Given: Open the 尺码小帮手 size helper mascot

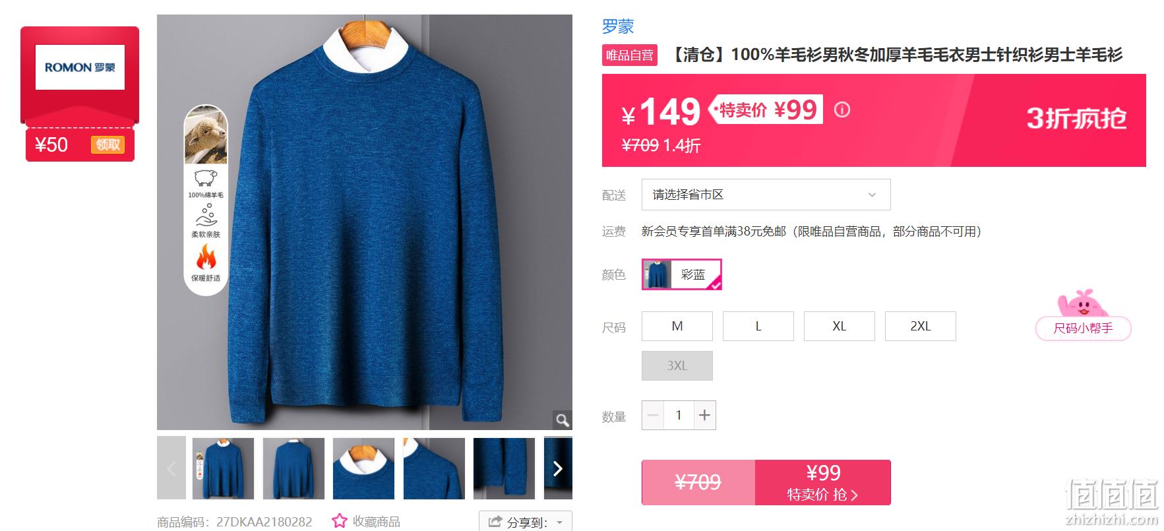Looking at the screenshot, I should [x=1083, y=315].
